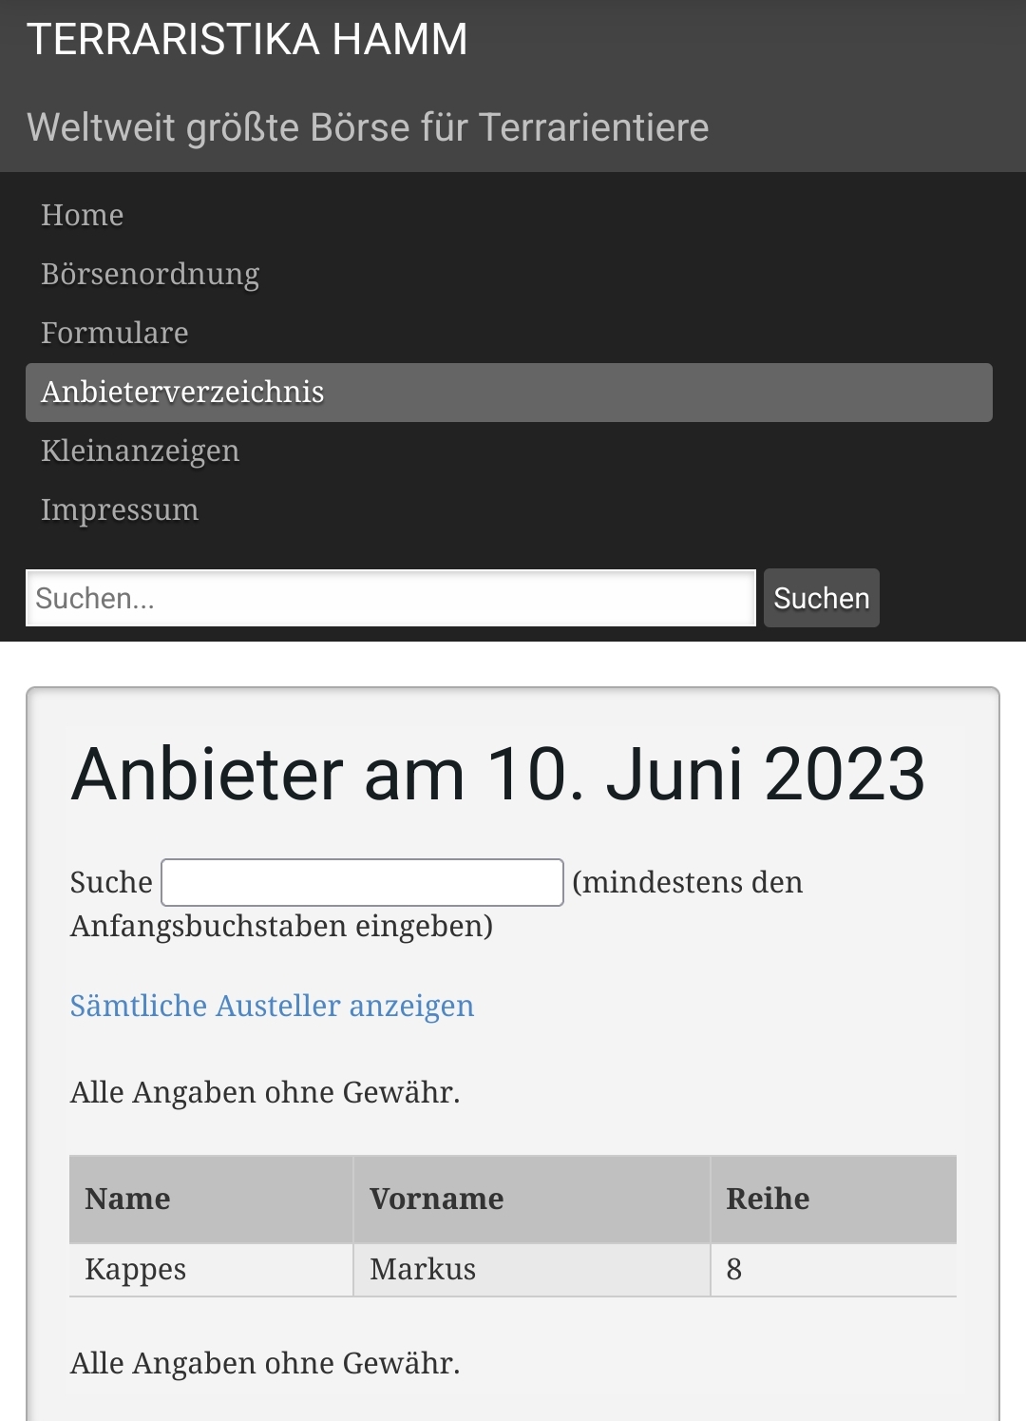
Task: Open the Impressum page
Action: [x=120, y=510]
